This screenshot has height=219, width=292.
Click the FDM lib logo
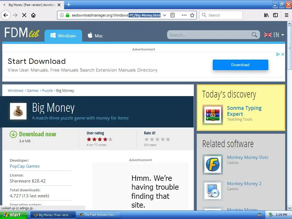click(22, 33)
